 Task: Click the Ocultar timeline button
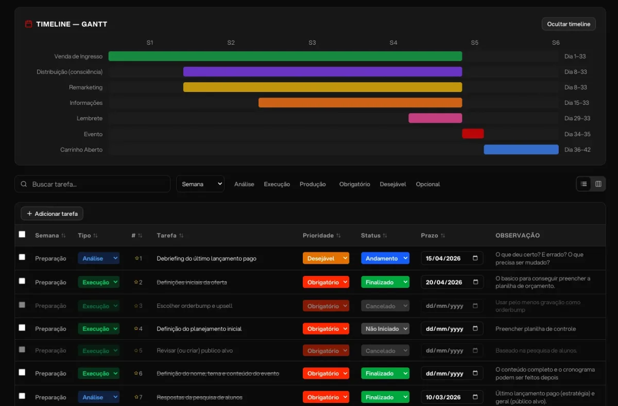coord(569,24)
